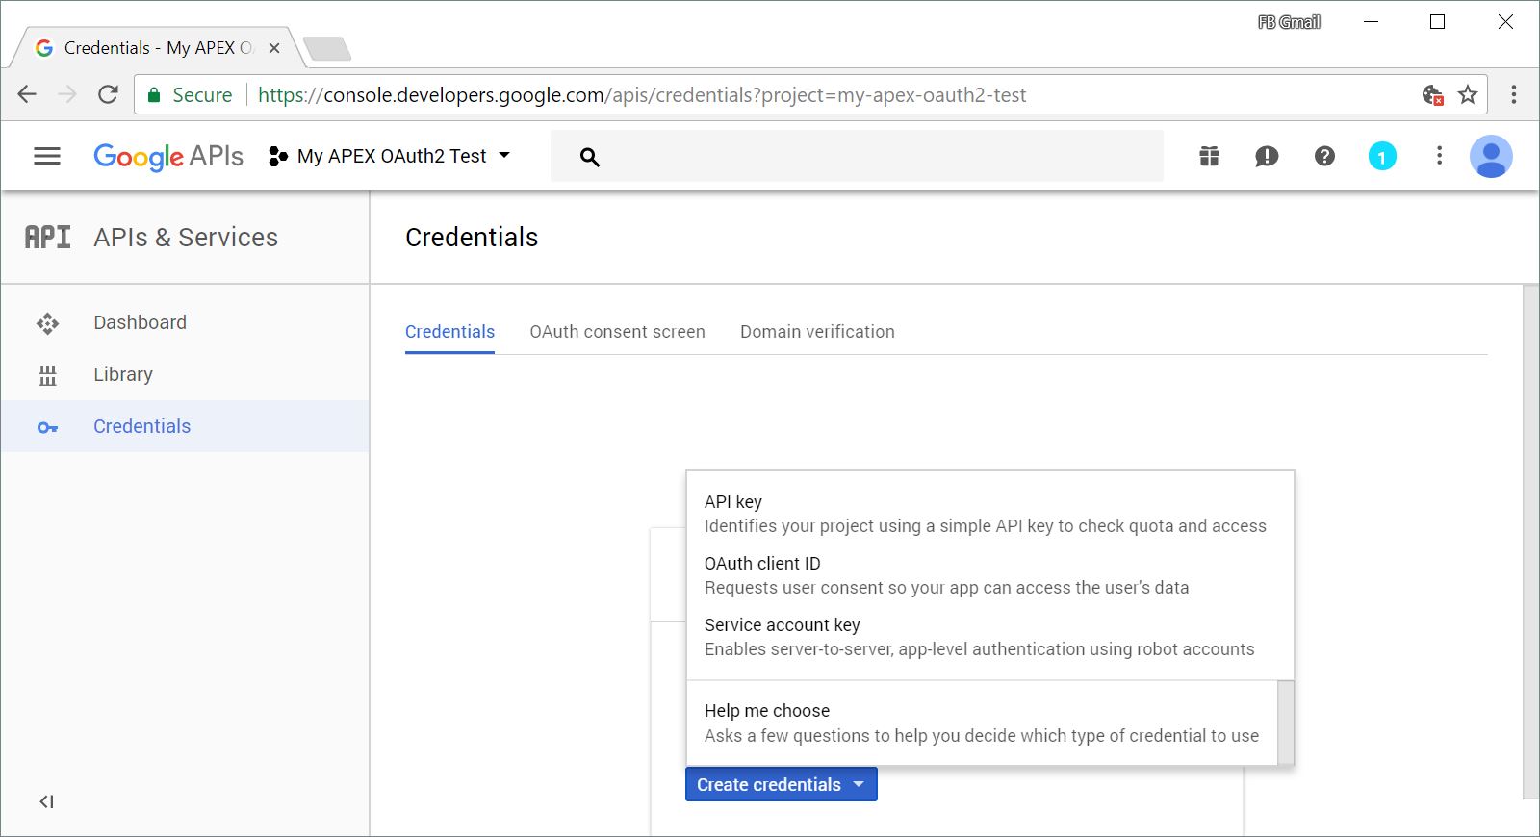Click the Create credentials button
This screenshot has width=1540, height=837.
point(782,784)
